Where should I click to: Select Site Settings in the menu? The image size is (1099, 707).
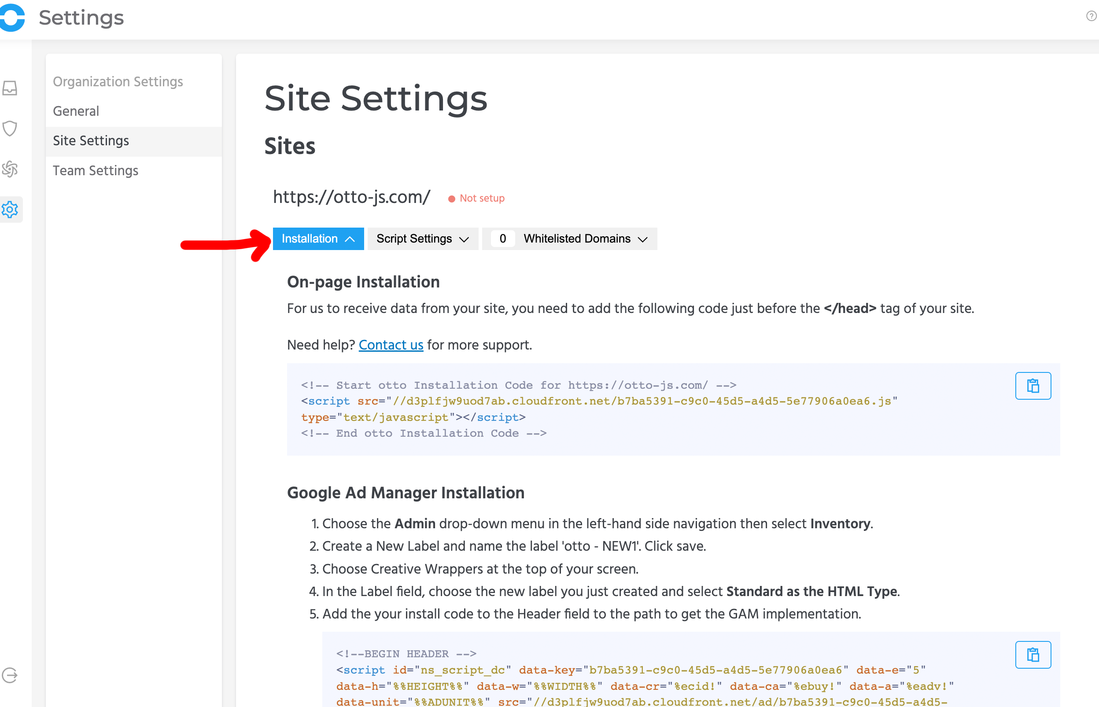pyautogui.click(x=133, y=141)
